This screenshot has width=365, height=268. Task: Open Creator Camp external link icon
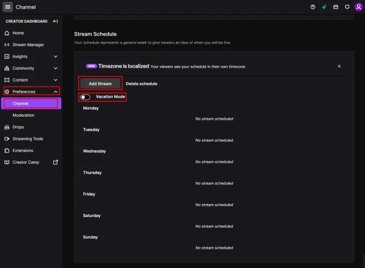point(55,162)
